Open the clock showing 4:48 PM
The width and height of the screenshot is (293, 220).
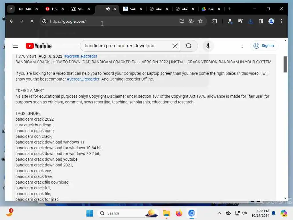click(260, 213)
